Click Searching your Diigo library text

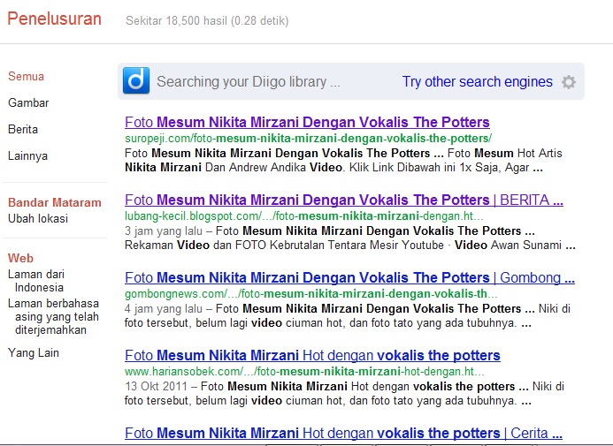pyautogui.click(x=249, y=81)
